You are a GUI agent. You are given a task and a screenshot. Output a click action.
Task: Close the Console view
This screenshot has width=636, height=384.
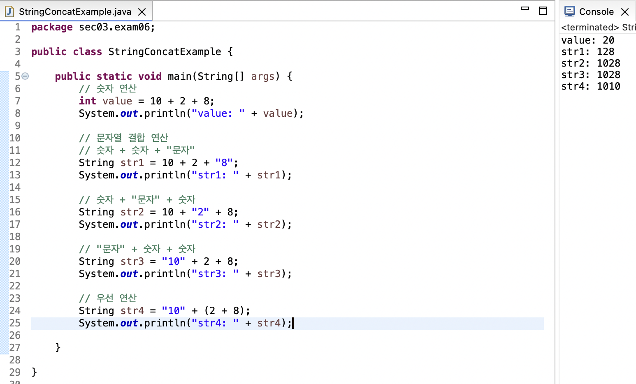[x=625, y=12]
